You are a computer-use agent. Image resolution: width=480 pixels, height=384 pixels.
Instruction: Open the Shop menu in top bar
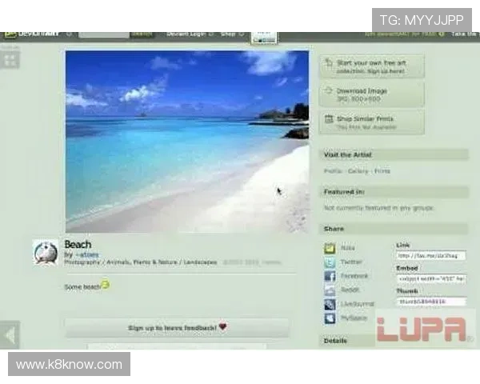(x=230, y=34)
